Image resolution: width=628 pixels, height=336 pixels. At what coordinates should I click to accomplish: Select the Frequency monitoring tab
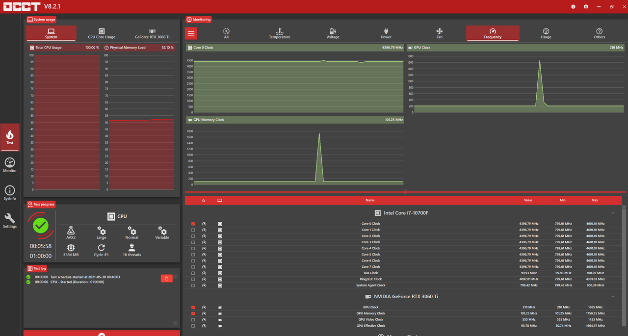(493, 33)
